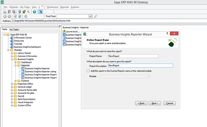207x127 pixels.
Task: Show more menu items via the double chevron
Action: [42, 6]
